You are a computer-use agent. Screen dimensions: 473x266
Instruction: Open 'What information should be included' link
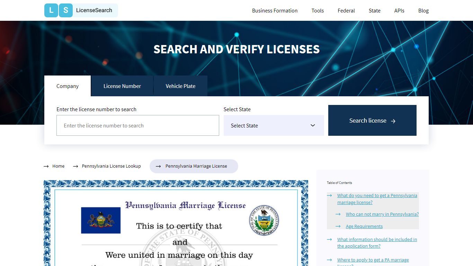point(377,243)
